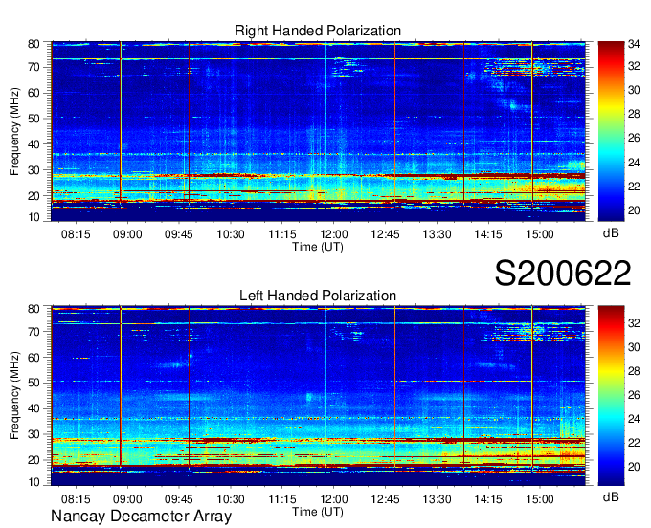Click the 08:15 time tick of Right Handed plot
The width and height of the screenshot is (651, 528).
tap(76, 234)
